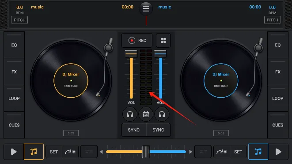Screen dimensions: 292x164
Task: Click the right 0.0 BPM readout
Action: (272, 8)
